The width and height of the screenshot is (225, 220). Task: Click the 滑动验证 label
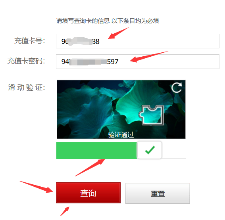pos(27,87)
